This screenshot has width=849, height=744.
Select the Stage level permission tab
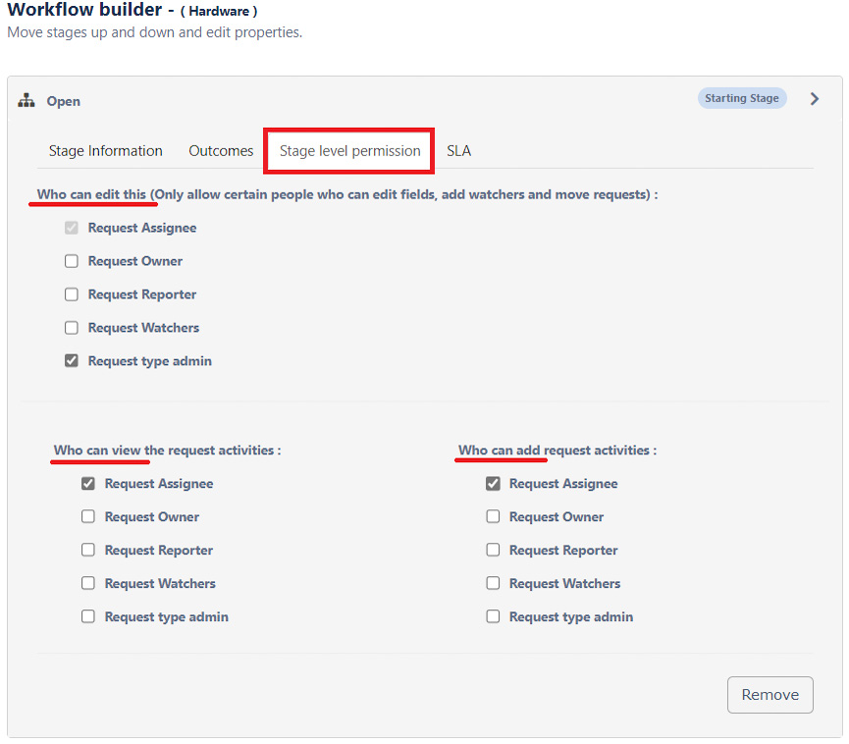pos(349,150)
